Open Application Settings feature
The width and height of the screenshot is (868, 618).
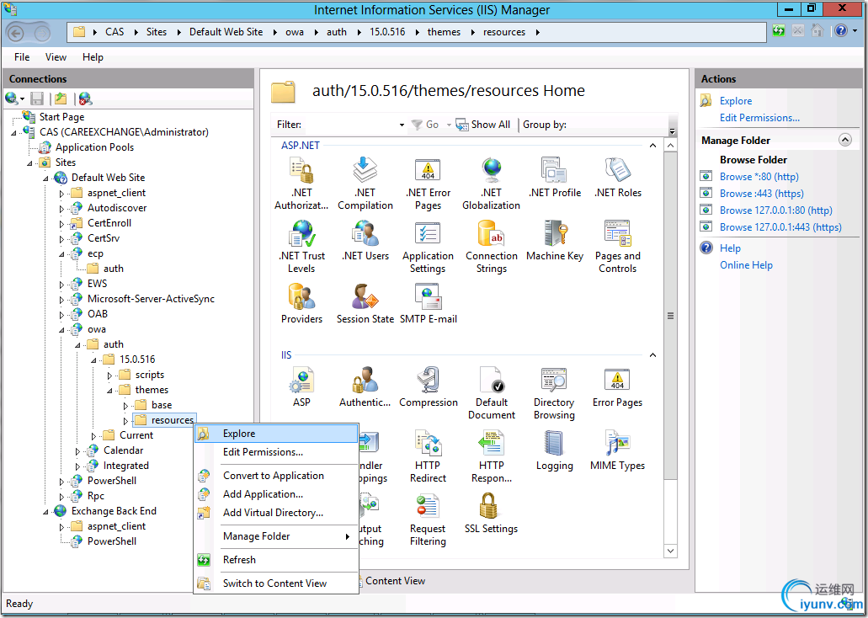pos(428,247)
